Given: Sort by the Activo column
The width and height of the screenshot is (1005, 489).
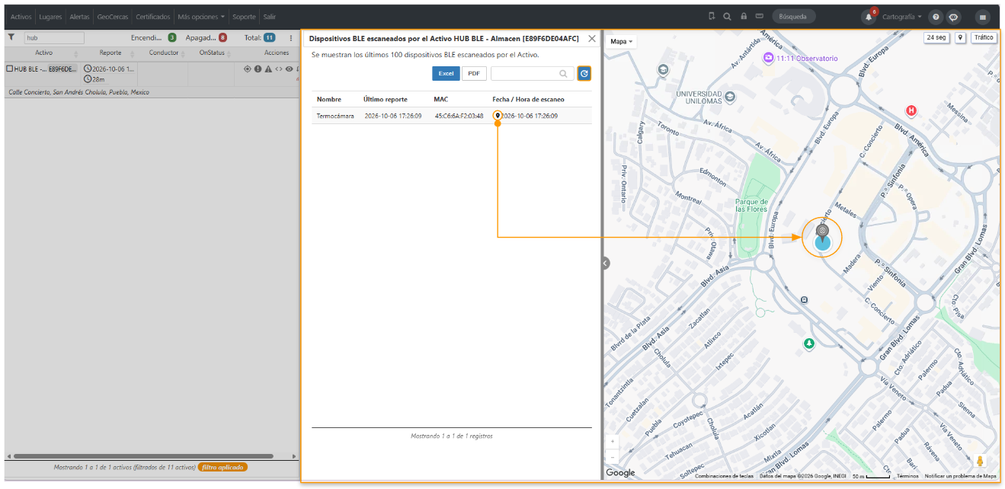Looking at the screenshot, I should (x=44, y=53).
